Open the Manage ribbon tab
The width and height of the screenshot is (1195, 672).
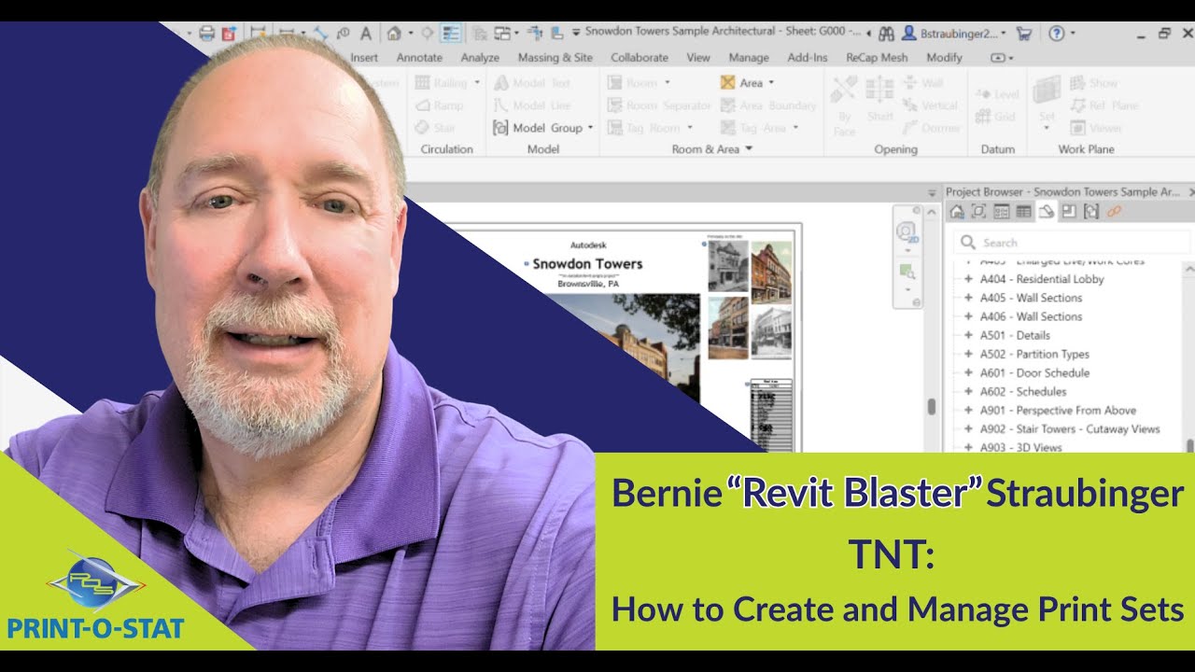pyautogui.click(x=749, y=57)
